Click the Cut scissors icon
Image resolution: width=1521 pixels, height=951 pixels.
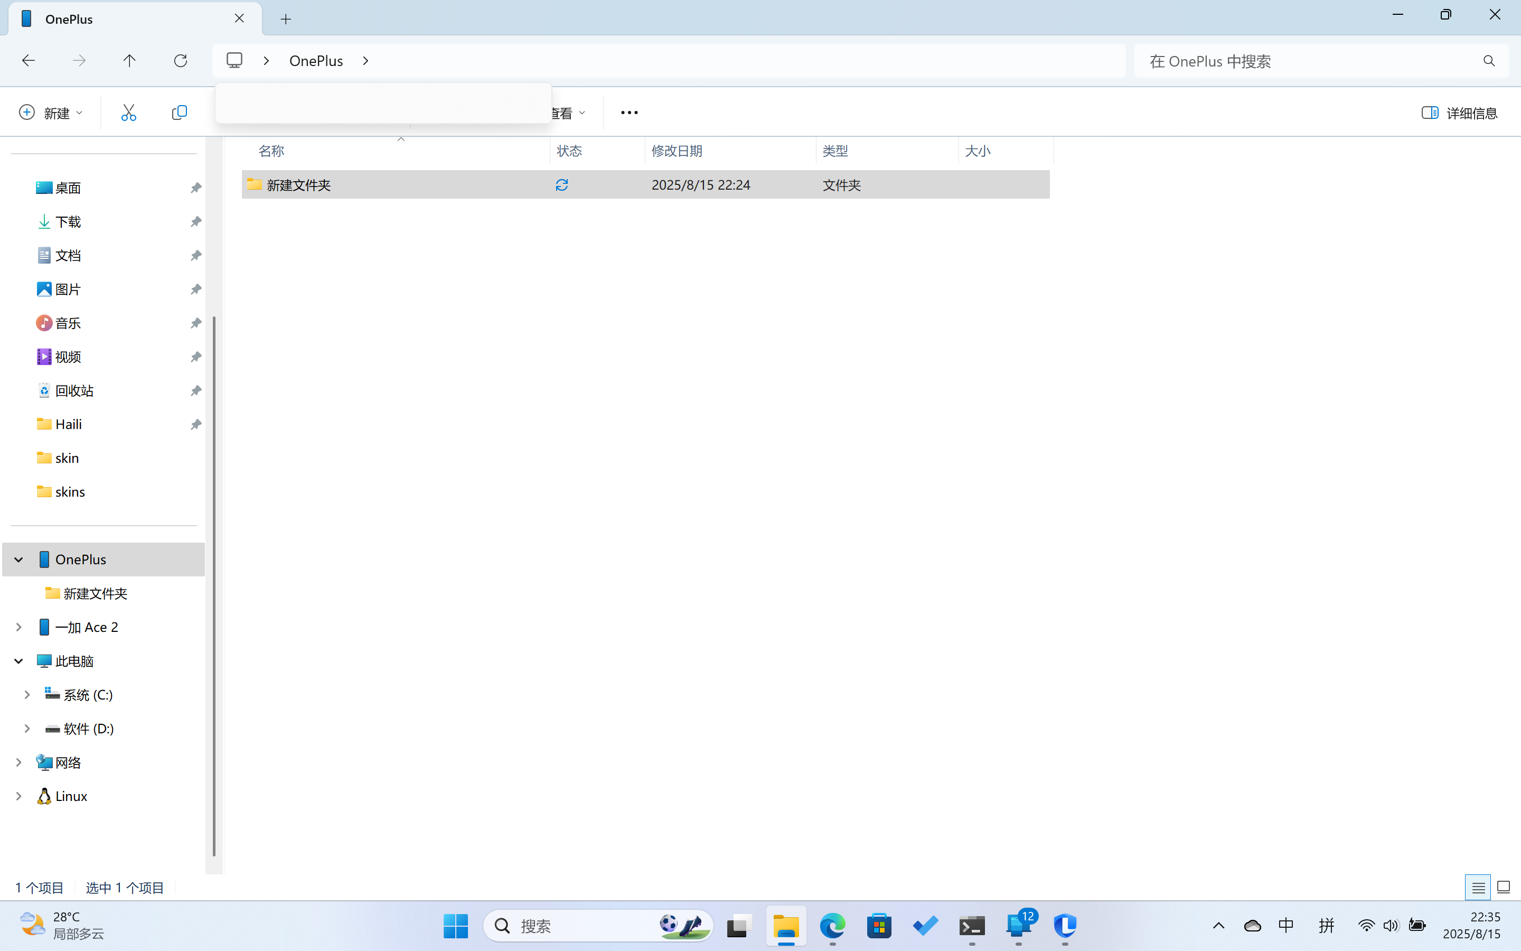click(x=128, y=113)
